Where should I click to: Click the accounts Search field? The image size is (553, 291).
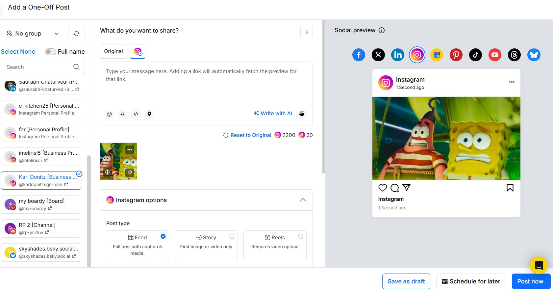point(43,67)
